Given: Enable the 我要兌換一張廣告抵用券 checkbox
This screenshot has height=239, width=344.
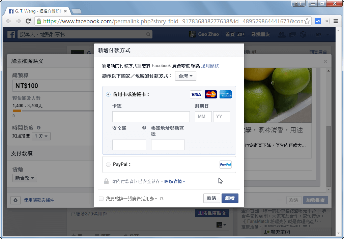Looking at the screenshot, I should [x=101, y=198].
